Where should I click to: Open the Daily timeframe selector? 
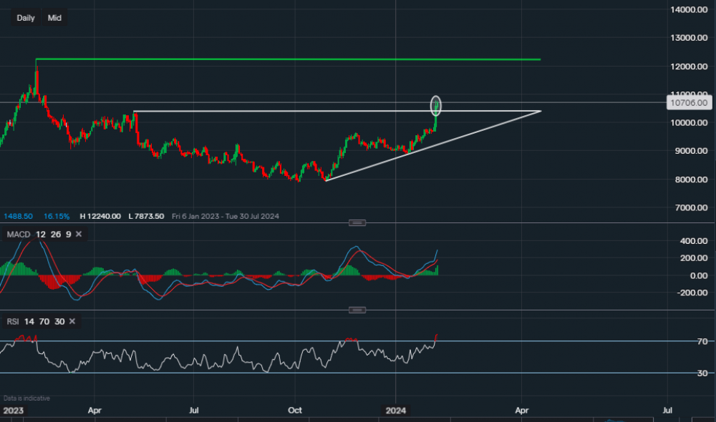pos(26,18)
